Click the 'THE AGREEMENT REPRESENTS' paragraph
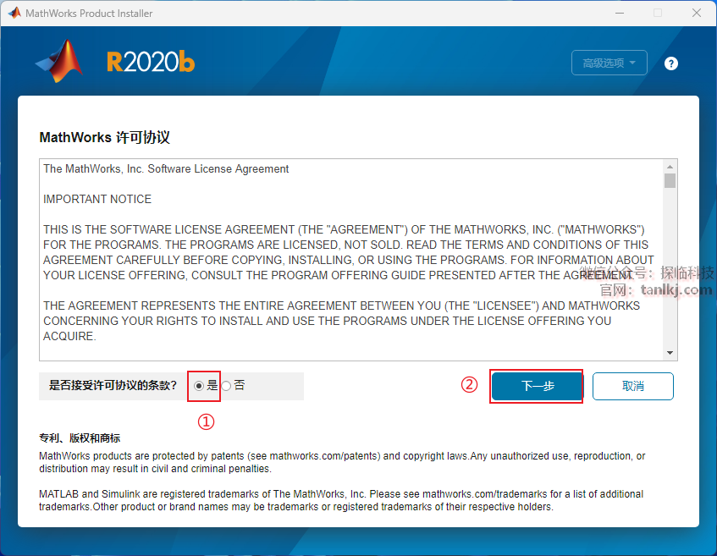Screen dimensions: 717x556 point(342,321)
